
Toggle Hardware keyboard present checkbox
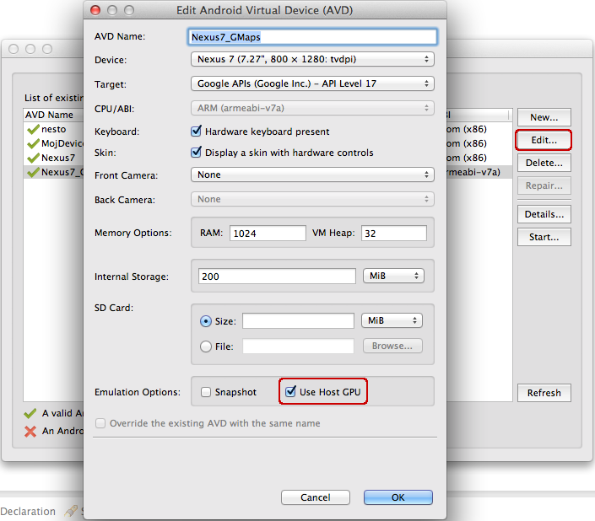196,132
